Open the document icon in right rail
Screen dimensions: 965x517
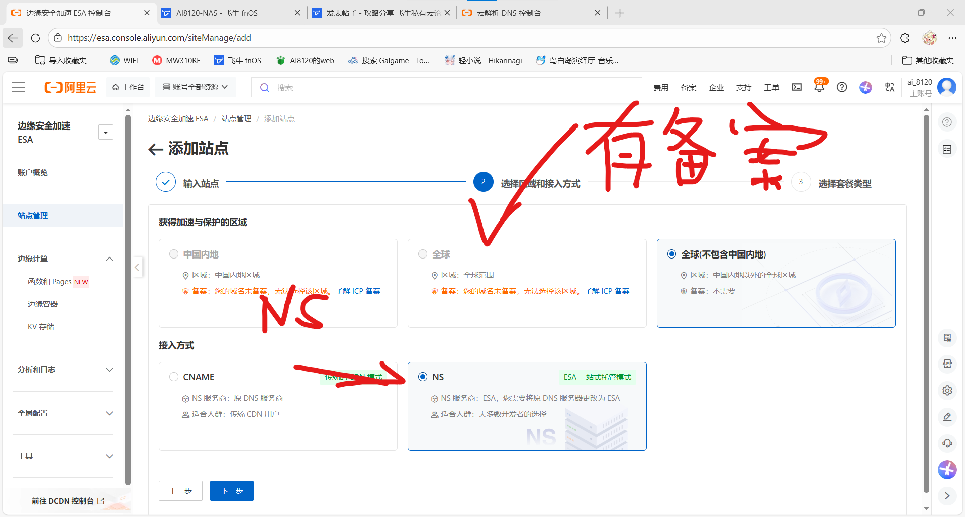pyautogui.click(x=947, y=338)
